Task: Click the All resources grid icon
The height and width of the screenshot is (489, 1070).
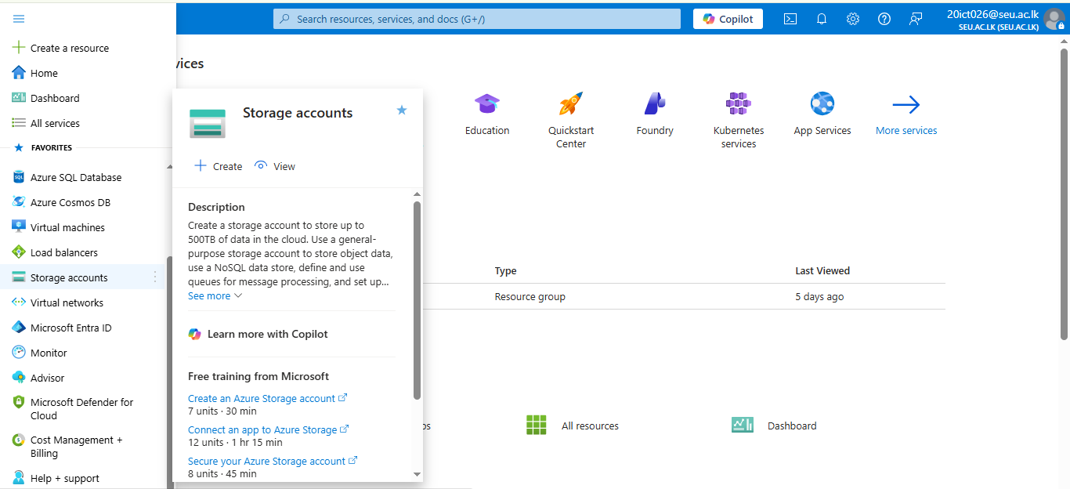Action: point(537,425)
